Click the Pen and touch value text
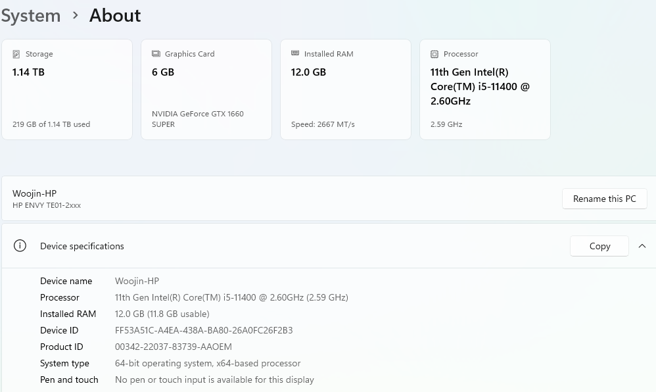Viewport: 656px width, 392px height. pos(214,380)
